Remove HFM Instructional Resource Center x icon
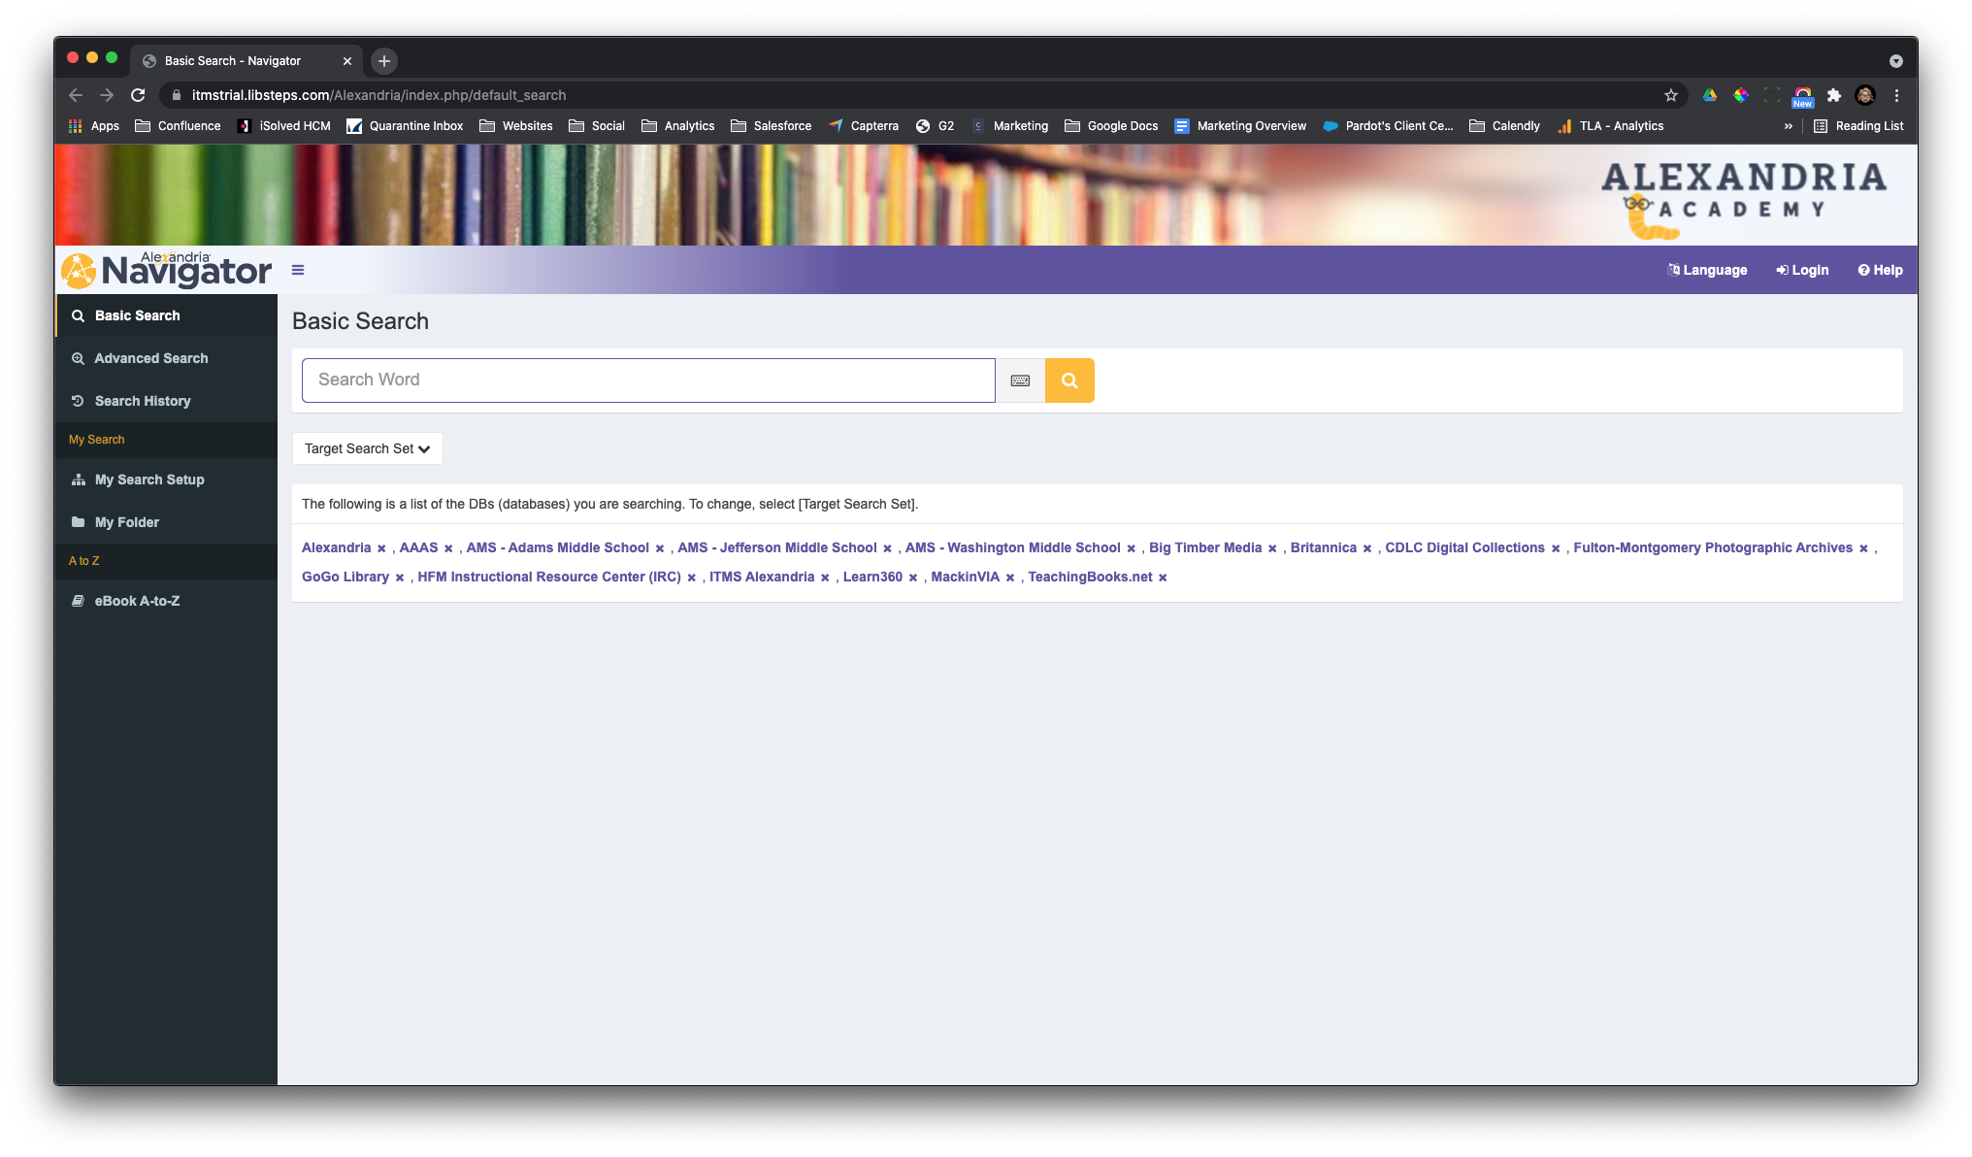The width and height of the screenshot is (1972, 1157). 692,578
